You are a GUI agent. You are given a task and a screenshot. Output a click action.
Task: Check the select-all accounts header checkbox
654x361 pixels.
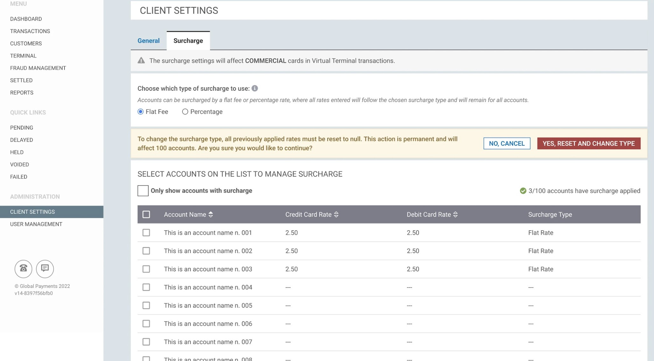click(146, 215)
